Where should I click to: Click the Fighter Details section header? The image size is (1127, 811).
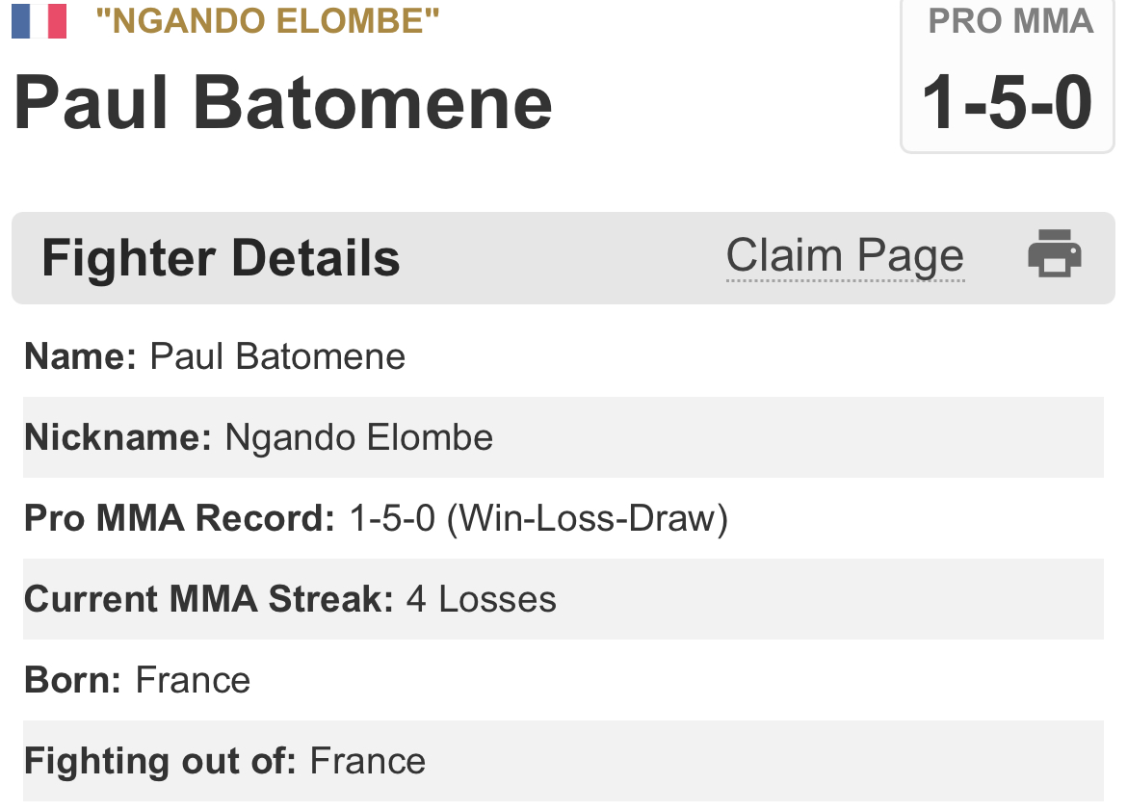click(221, 258)
